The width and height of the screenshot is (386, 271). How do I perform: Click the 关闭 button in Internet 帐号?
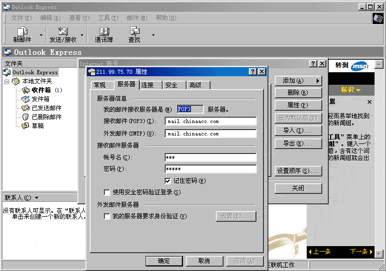(298, 188)
